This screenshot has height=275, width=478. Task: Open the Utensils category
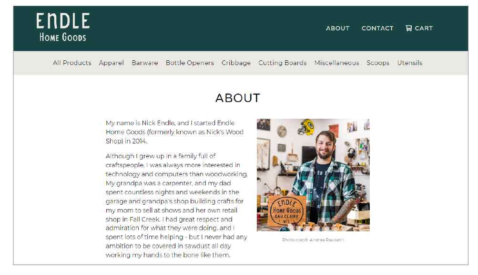point(410,63)
